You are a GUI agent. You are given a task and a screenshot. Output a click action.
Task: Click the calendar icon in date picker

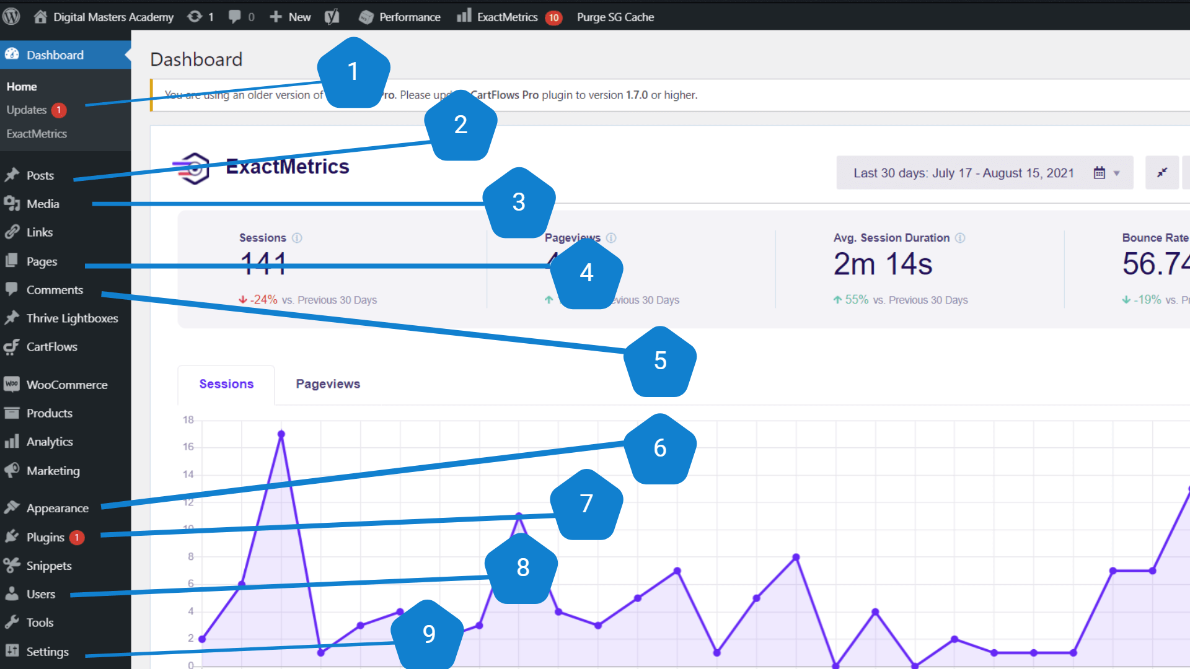tap(1100, 173)
